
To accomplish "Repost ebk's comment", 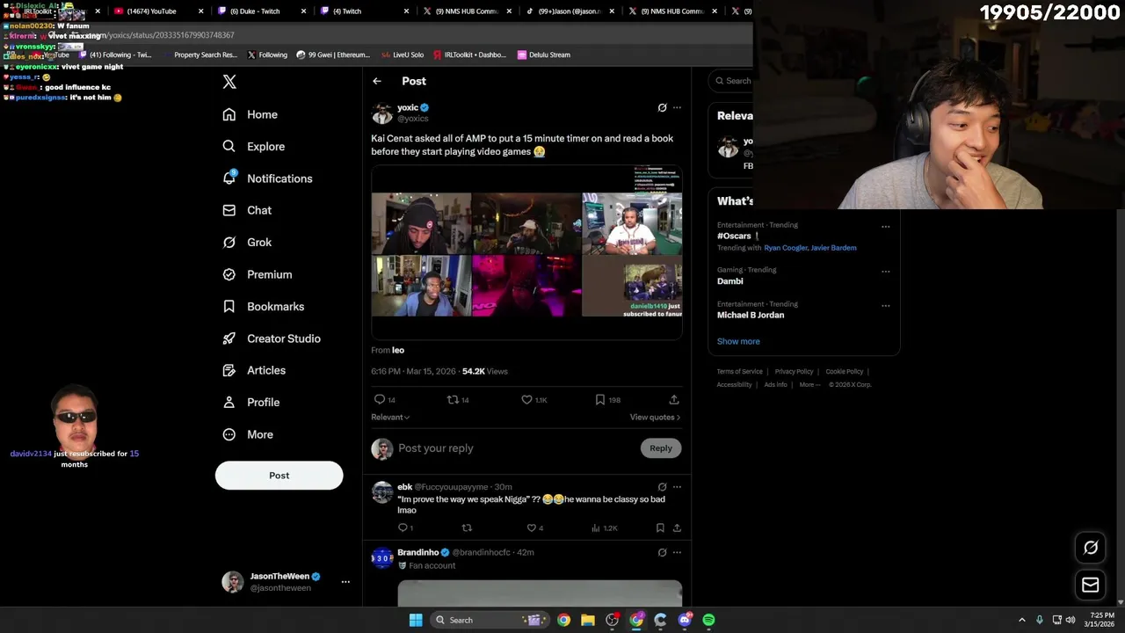I will coord(467,527).
